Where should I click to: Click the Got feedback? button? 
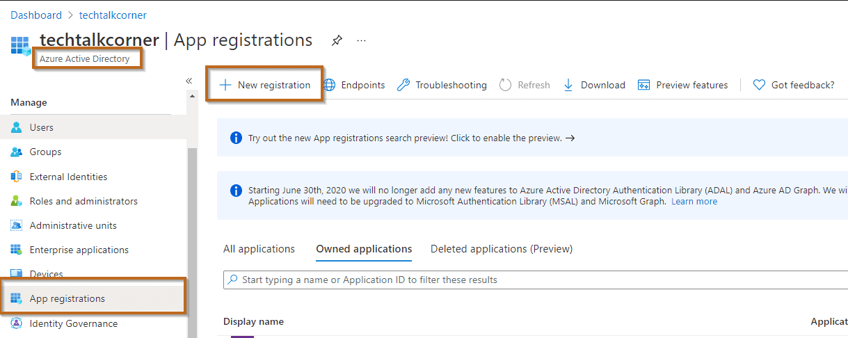[794, 85]
